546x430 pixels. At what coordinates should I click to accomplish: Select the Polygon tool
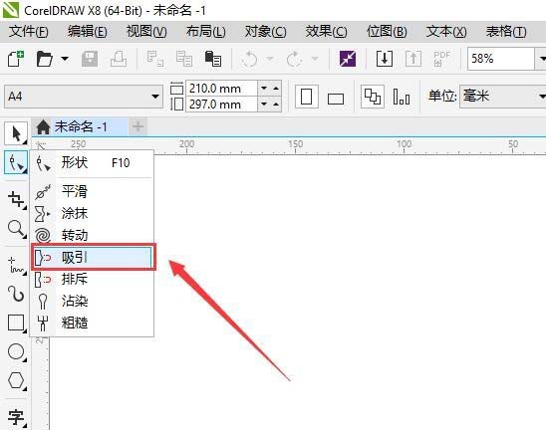click(x=16, y=380)
